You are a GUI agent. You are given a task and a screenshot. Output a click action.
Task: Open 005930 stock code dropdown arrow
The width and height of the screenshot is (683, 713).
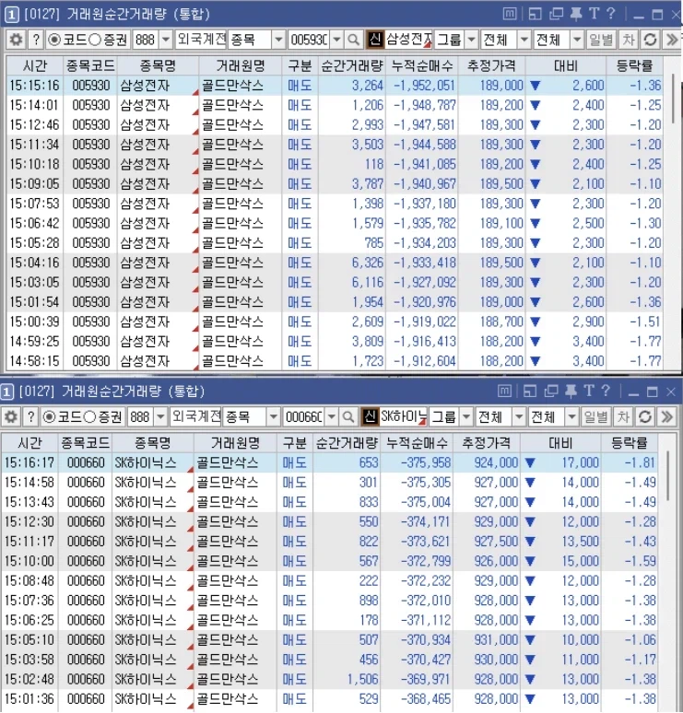336,40
